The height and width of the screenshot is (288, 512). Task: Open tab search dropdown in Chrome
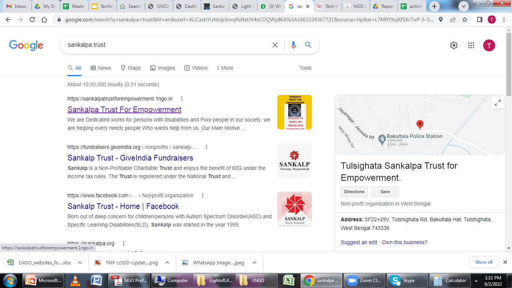[x=464, y=6]
